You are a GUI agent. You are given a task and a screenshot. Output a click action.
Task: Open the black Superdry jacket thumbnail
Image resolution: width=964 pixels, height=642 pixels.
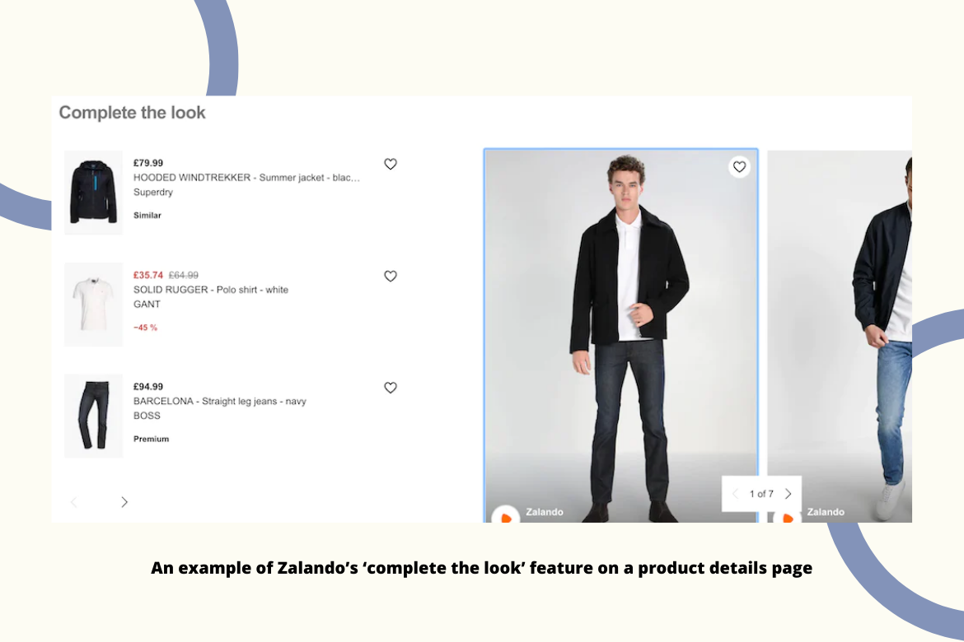93,193
